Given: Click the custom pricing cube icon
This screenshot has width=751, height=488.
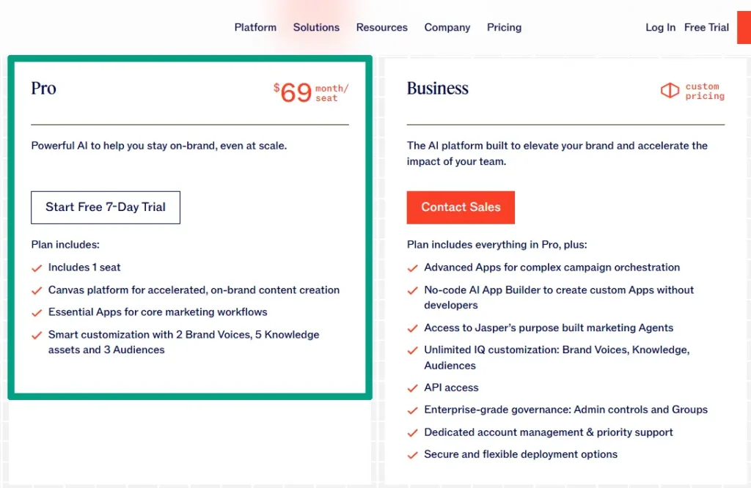Looking at the screenshot, I should [x=670, y=91].
